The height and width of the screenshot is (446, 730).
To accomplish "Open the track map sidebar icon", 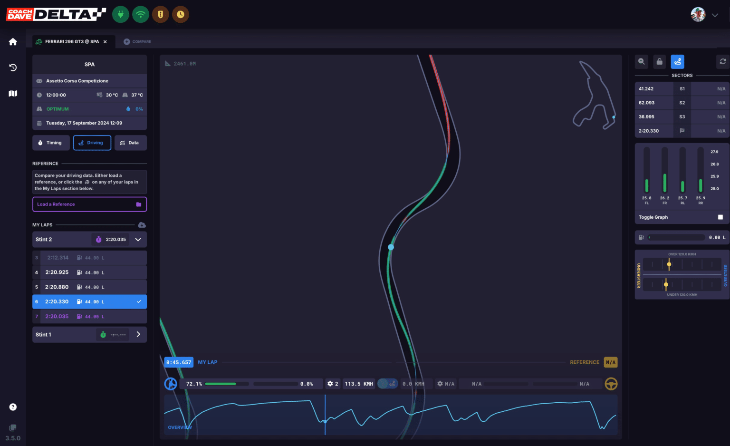I will tap(13, 94).
